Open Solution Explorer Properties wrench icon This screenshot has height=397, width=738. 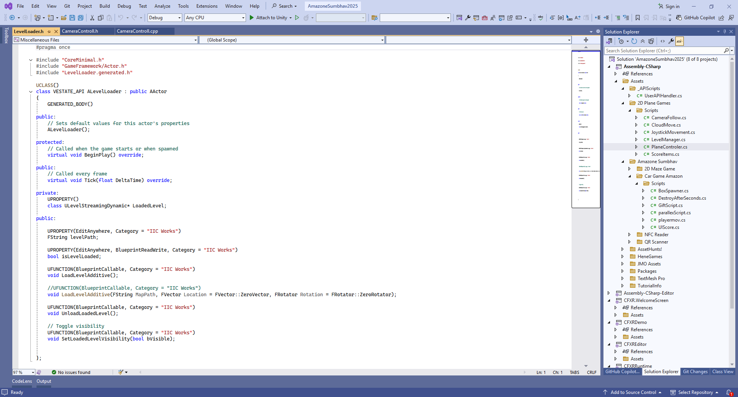(x=671, y=41)
